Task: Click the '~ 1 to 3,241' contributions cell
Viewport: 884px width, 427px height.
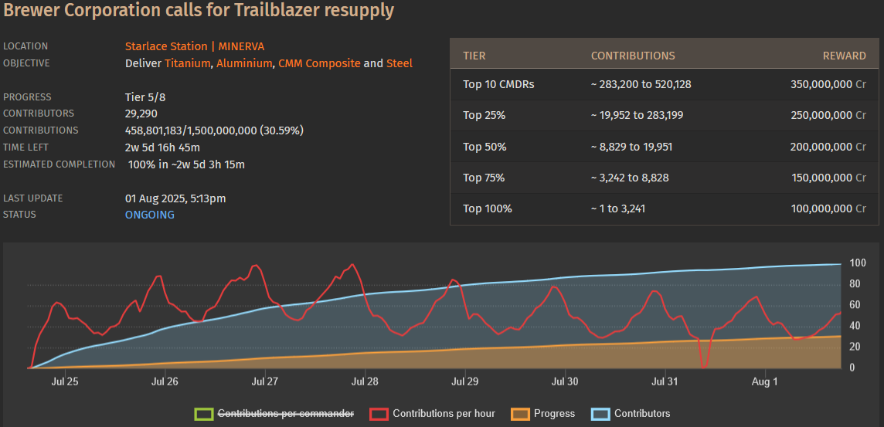Action: click(x=618, y=209)
